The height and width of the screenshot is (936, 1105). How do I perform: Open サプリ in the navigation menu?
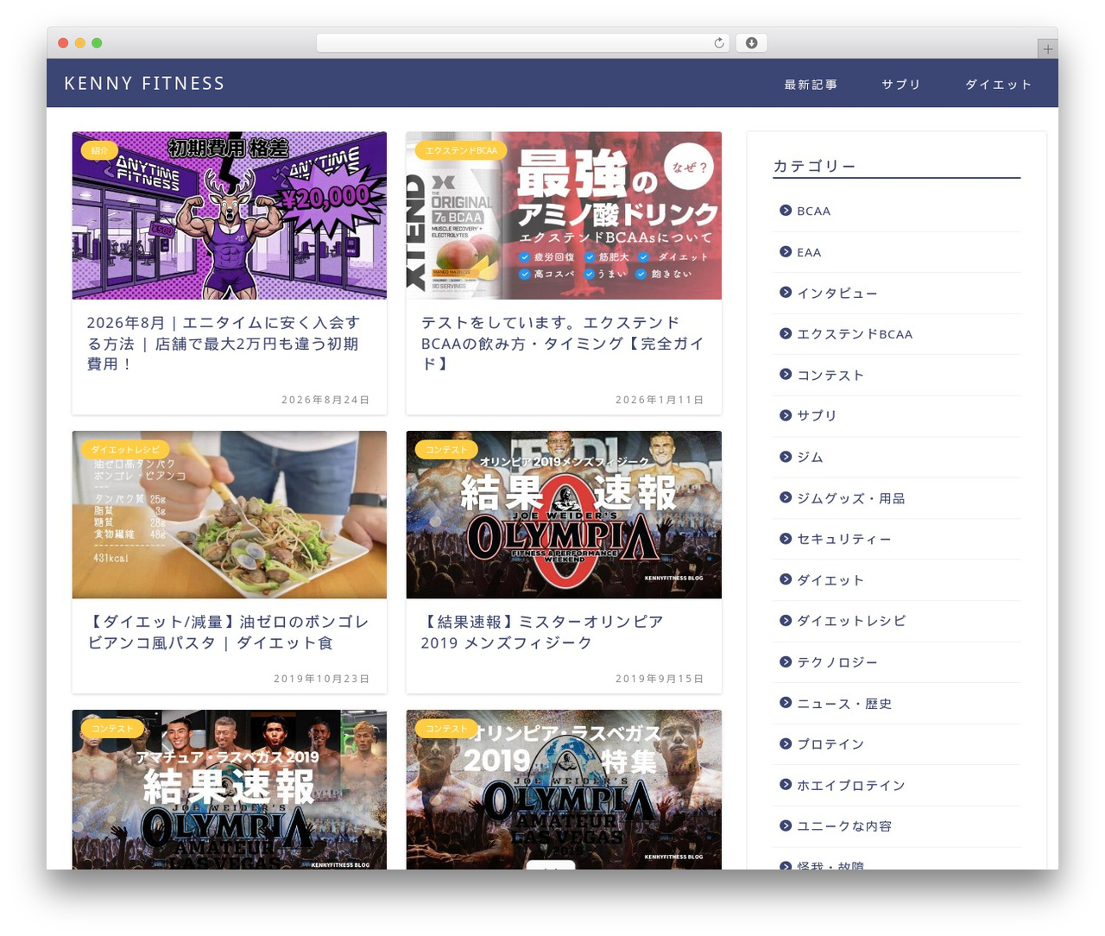click(x=901, y=85)
